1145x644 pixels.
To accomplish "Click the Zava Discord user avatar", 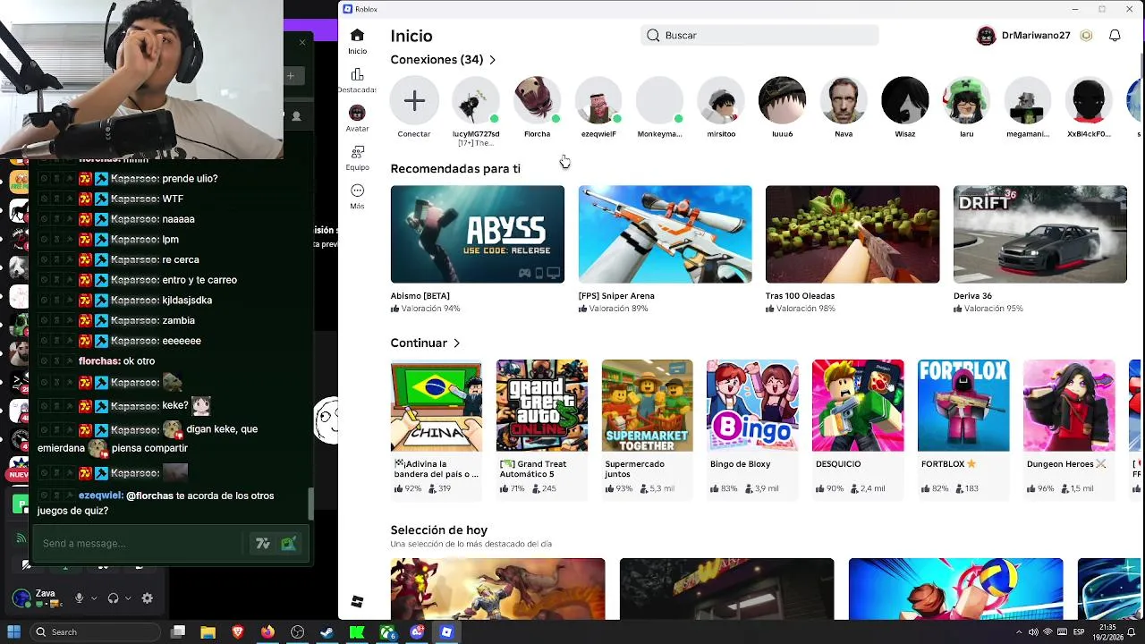I will [21, 598].
